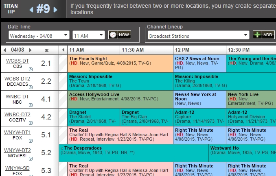Open the WNYW-DT1 channel link

[17, 132]
